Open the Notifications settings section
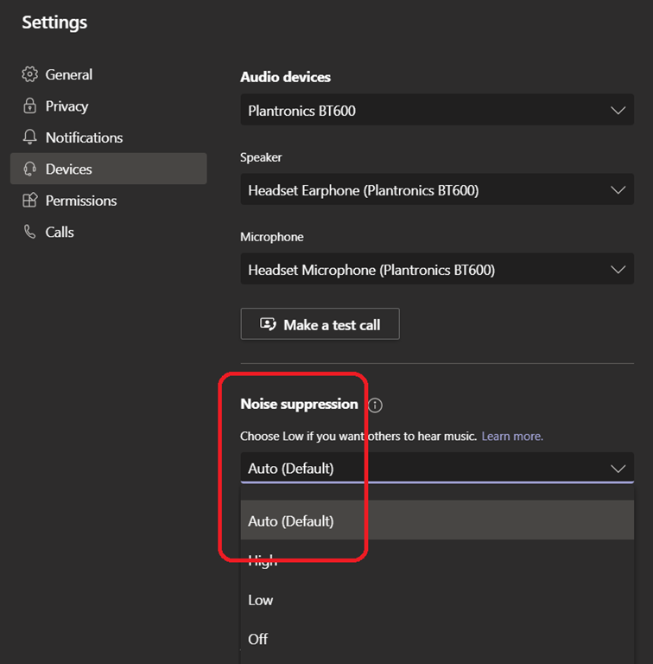This screenshot has height=664, width=653. pos(84,137)
